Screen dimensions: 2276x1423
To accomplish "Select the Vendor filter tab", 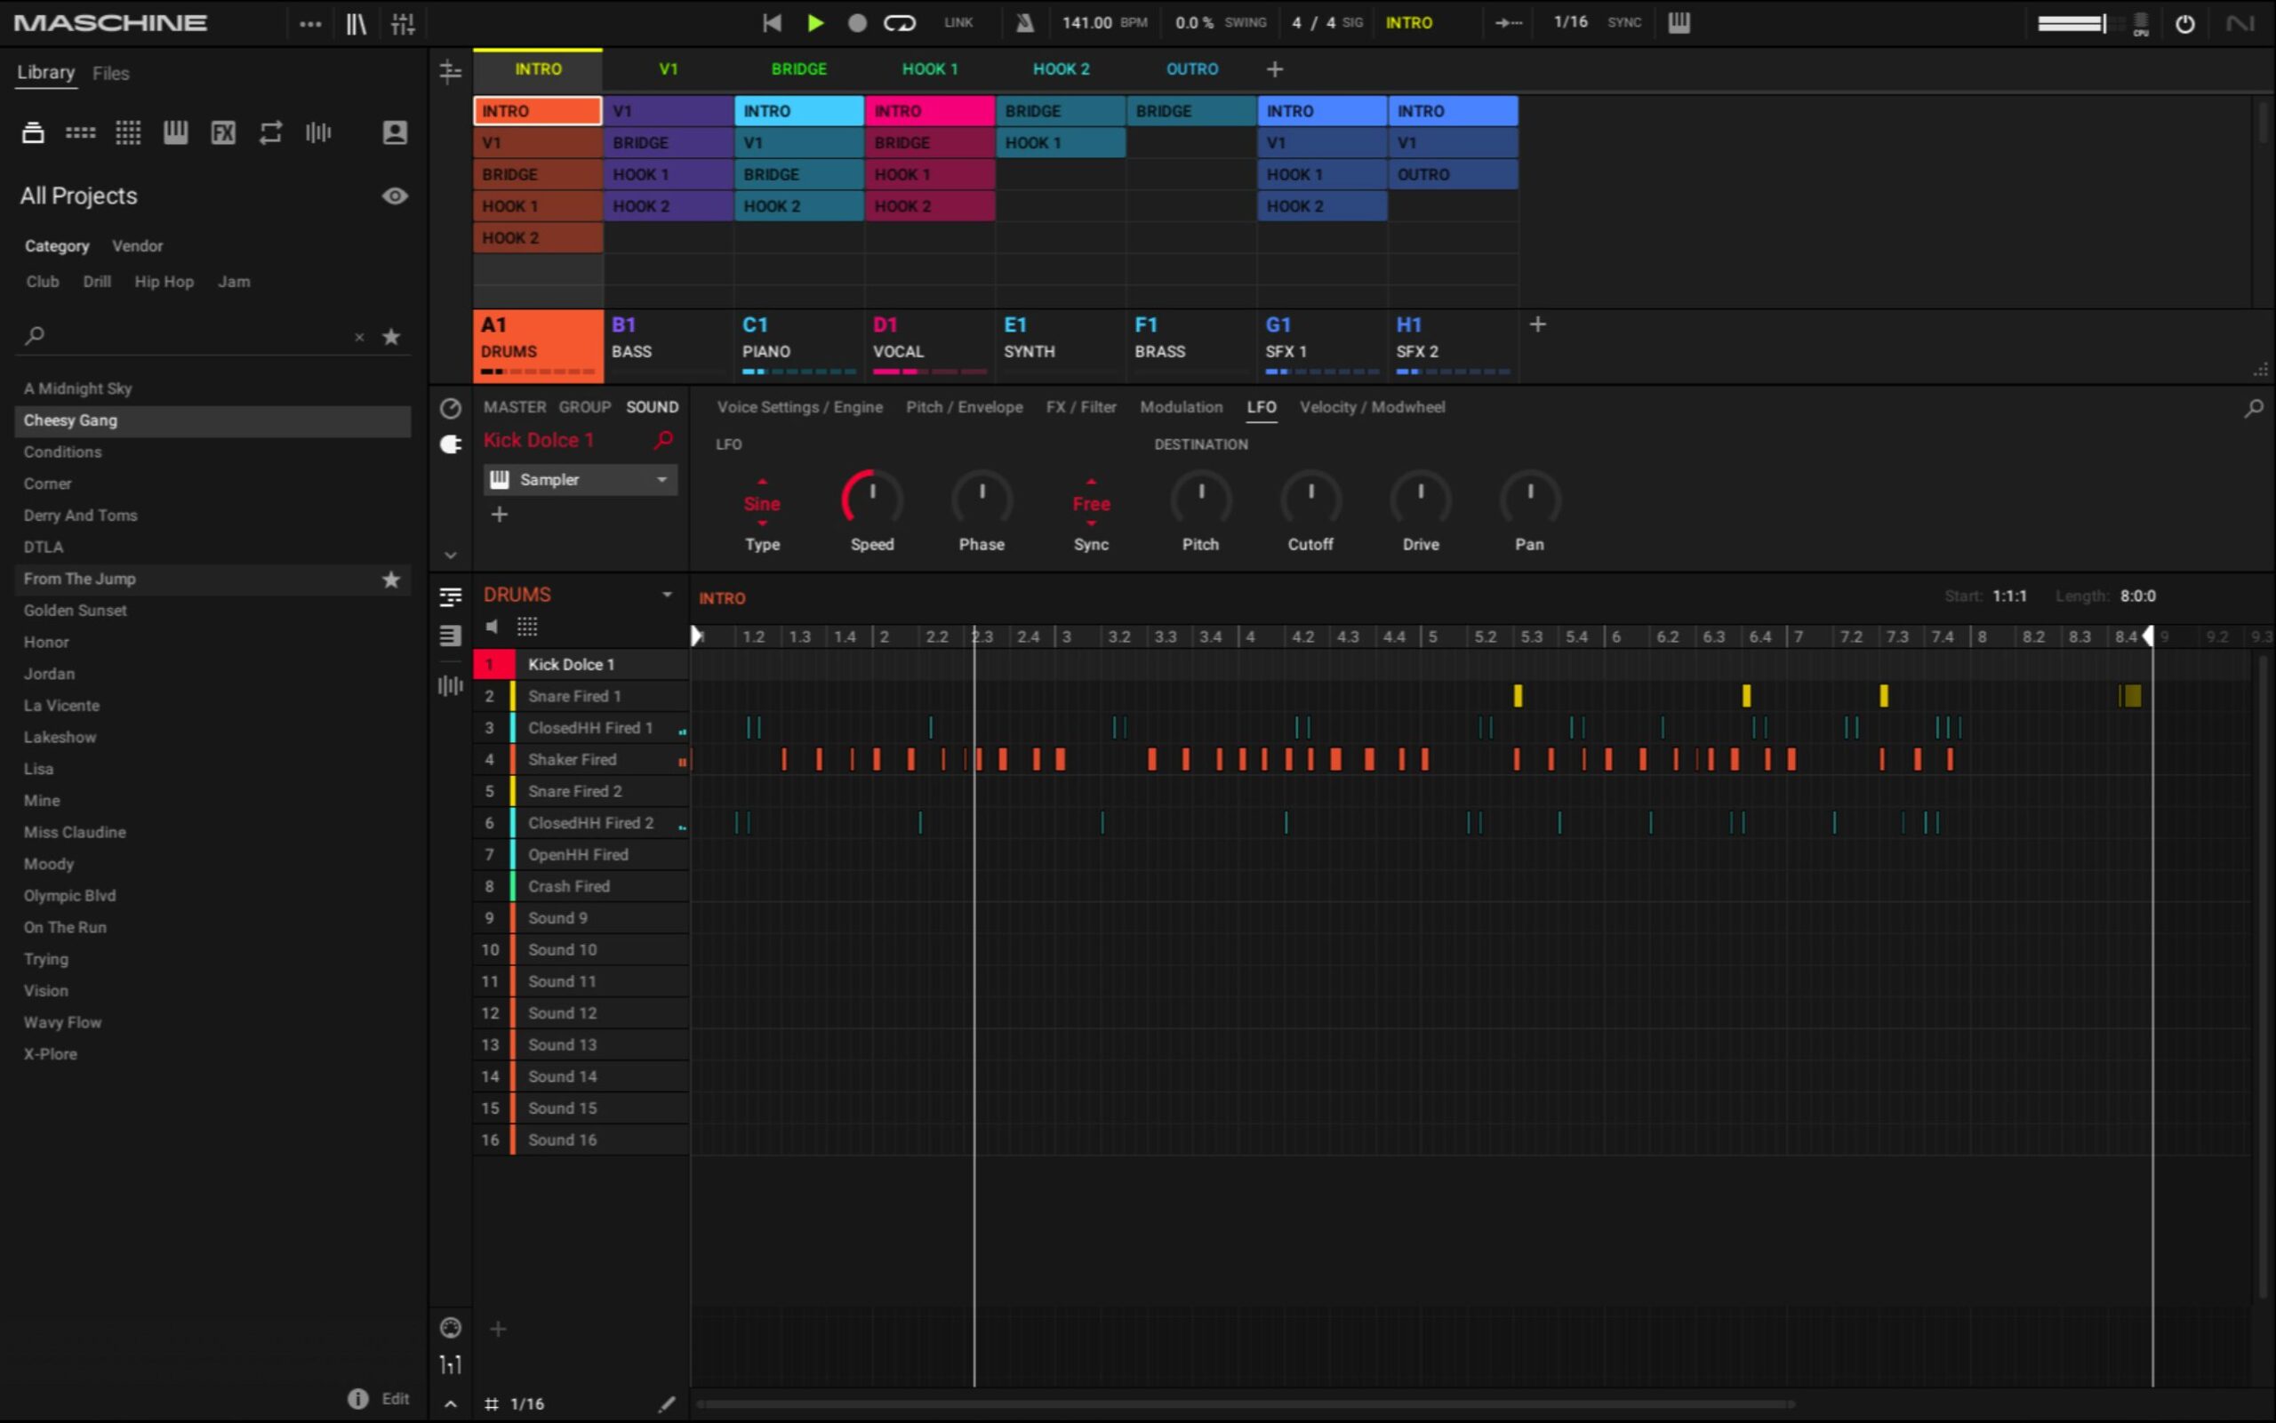I will (138, 245).
